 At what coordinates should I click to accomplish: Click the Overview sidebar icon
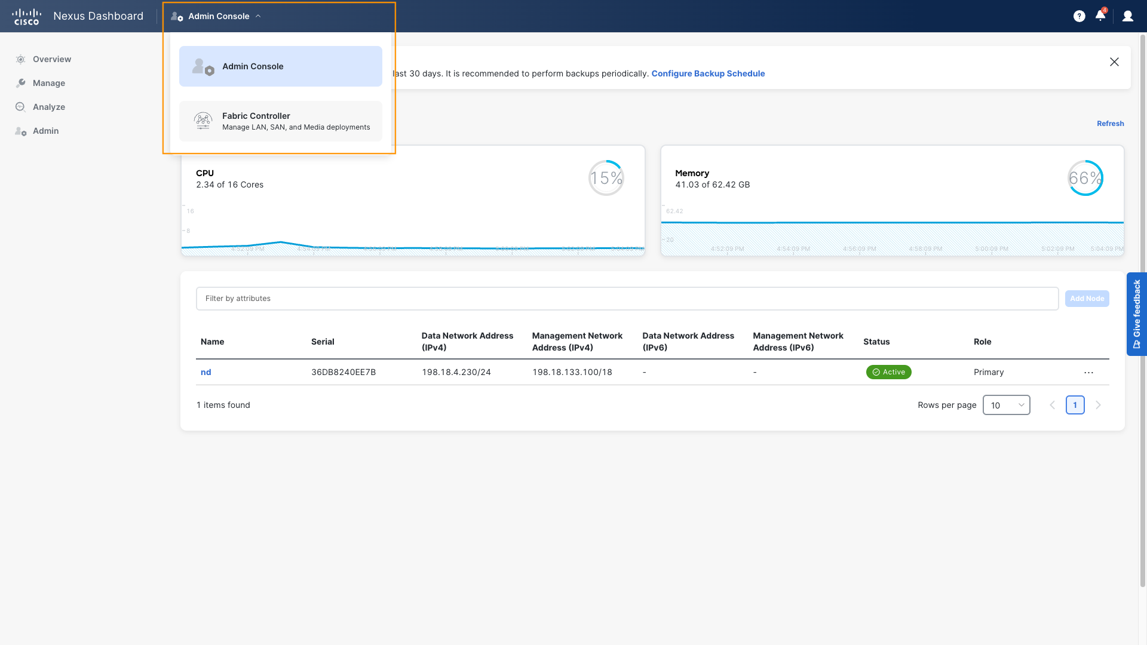(x=20, y=59)
